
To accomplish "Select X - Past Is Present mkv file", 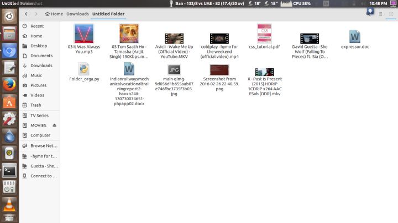I will tap(264, 82).
